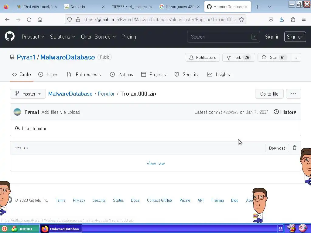Select MalwareDatabase Firefox taskbar item
The image size is (311, 233).
coord(61,229)
